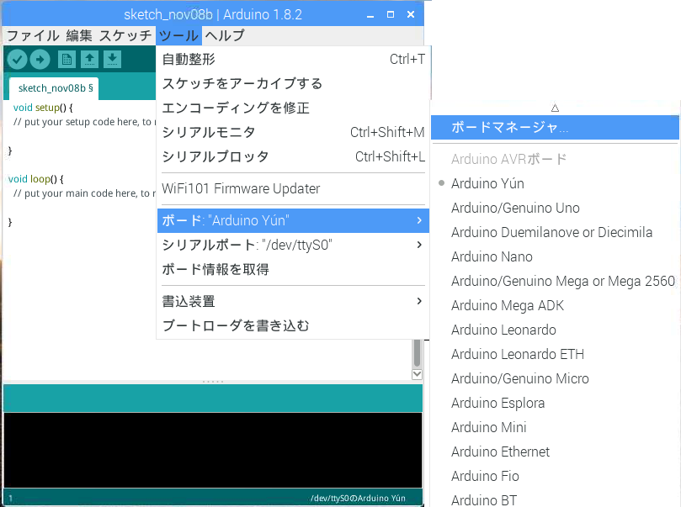Select Arduino BT board

click(555, 499)
